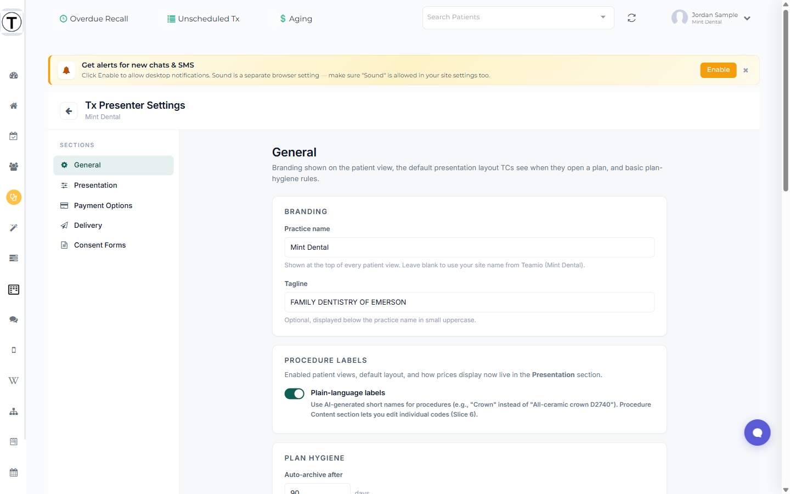Click the Teamio T logo
790x494 pixels.
tap(12, 22)
